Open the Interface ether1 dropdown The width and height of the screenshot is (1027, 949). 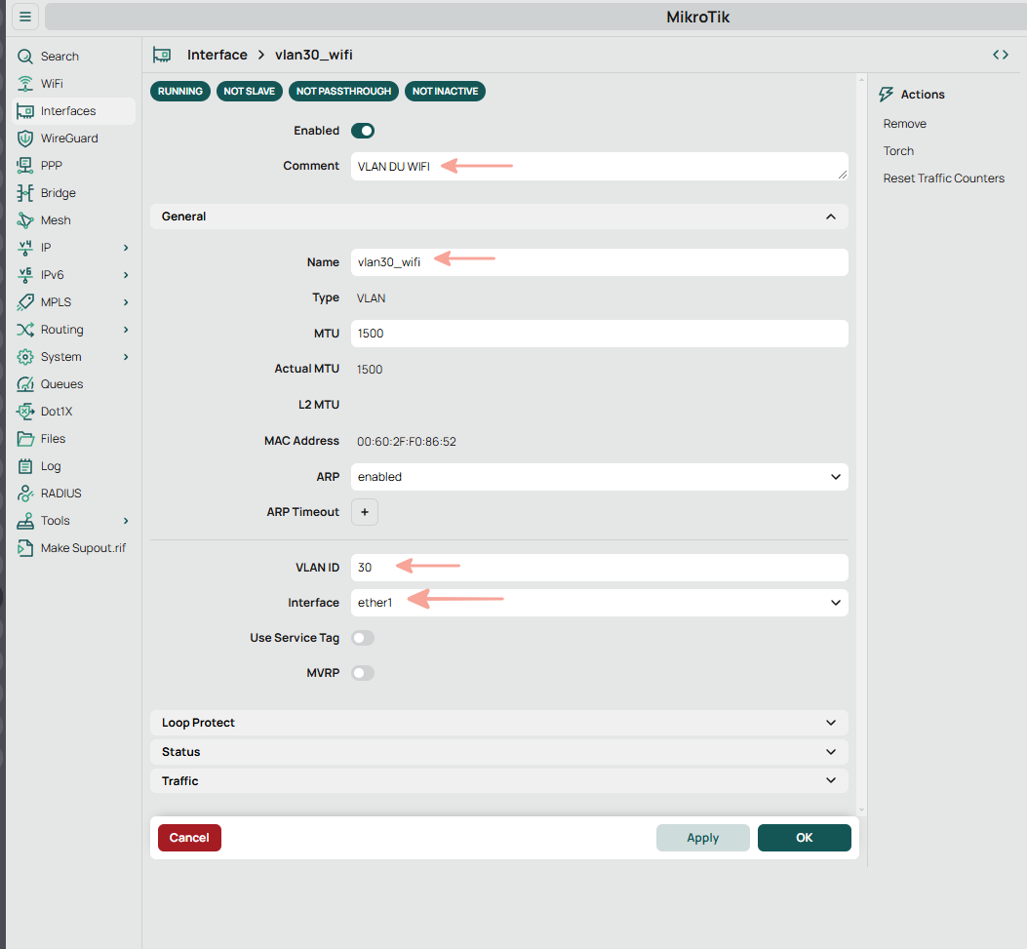coord(599,603)
